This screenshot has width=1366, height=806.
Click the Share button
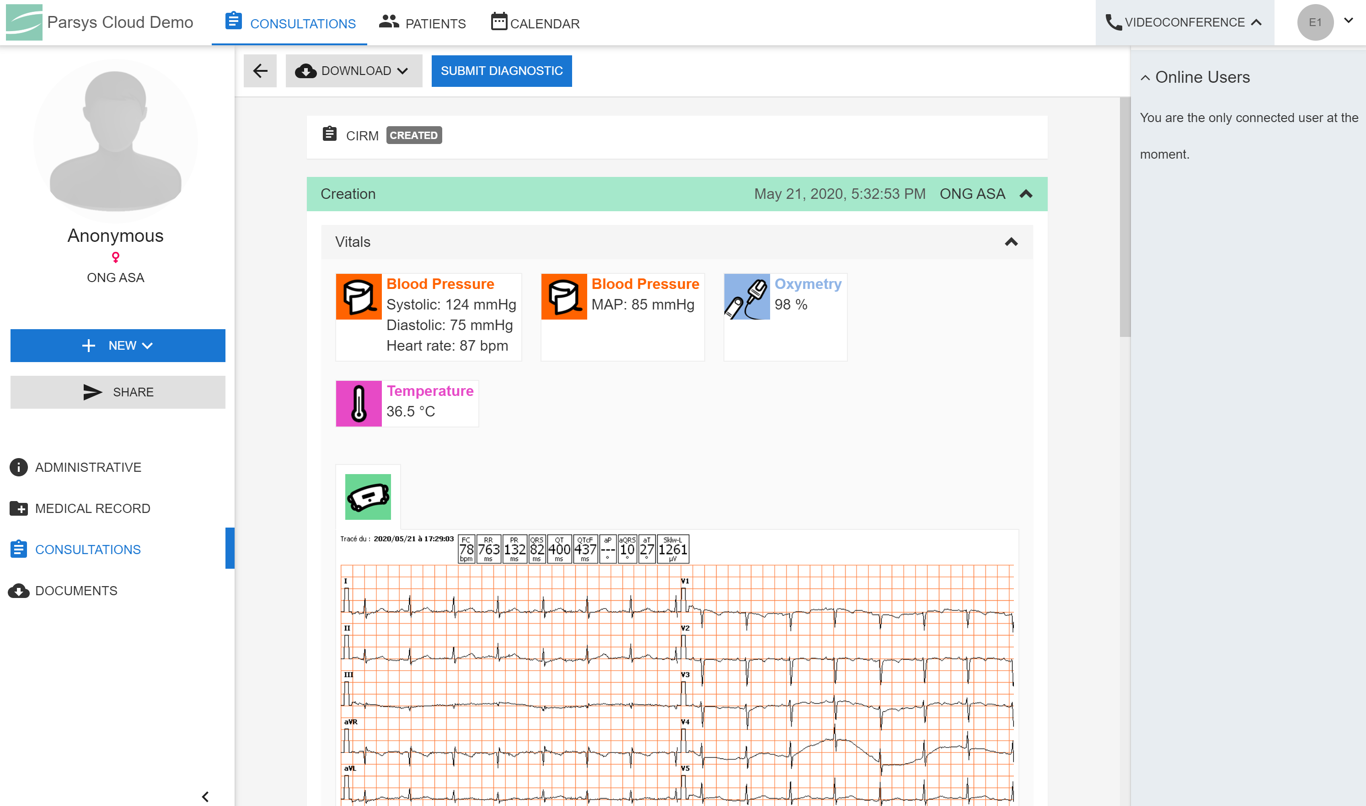pos(118,392)
